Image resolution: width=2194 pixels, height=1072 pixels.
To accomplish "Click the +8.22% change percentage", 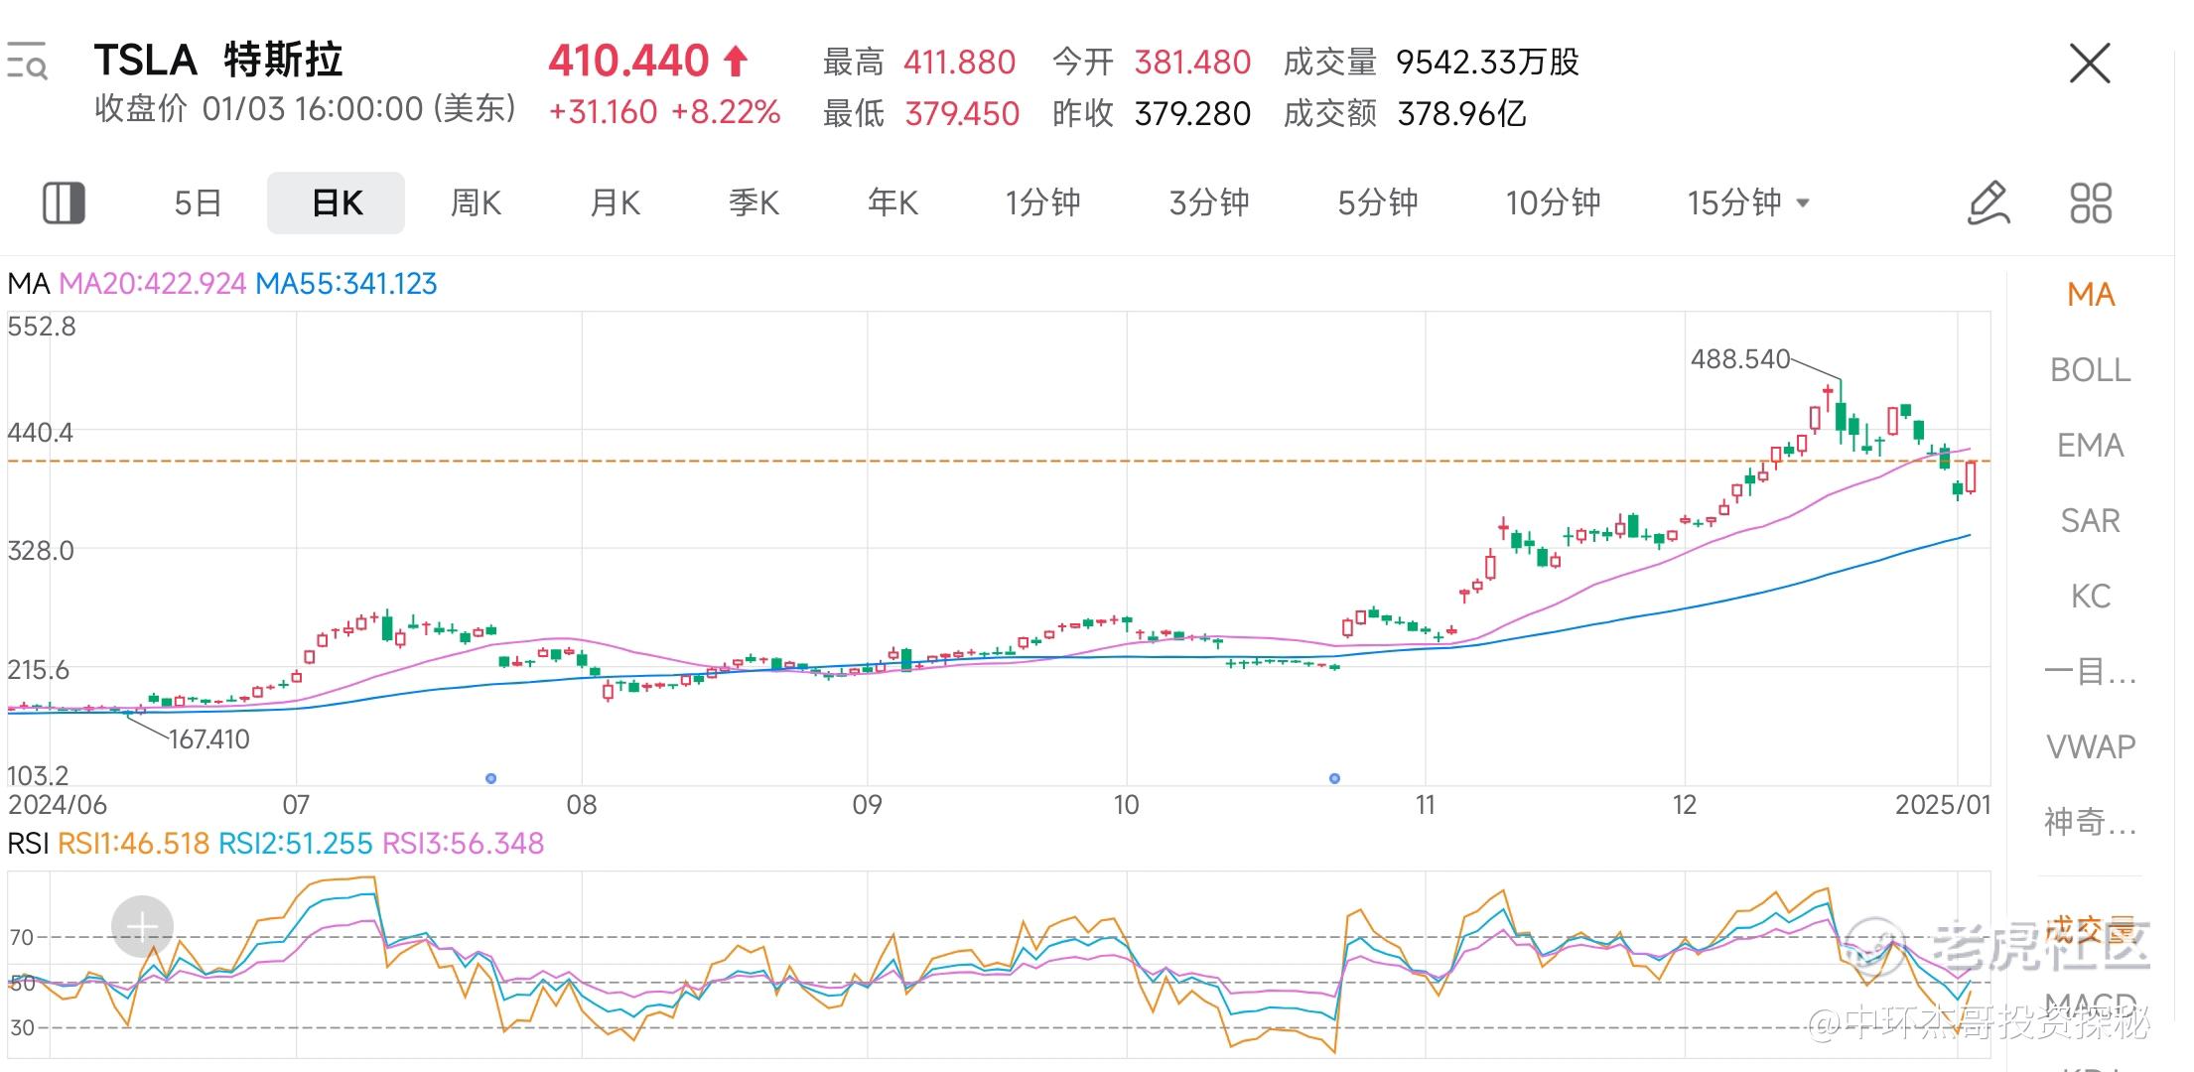I will tap(726, 112).
